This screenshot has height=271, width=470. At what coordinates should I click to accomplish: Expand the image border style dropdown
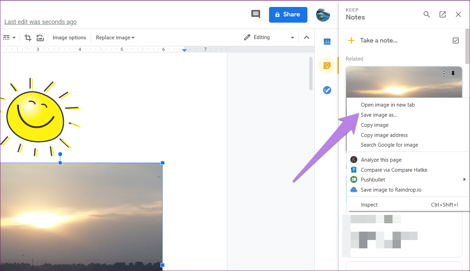tap(9, 37)
